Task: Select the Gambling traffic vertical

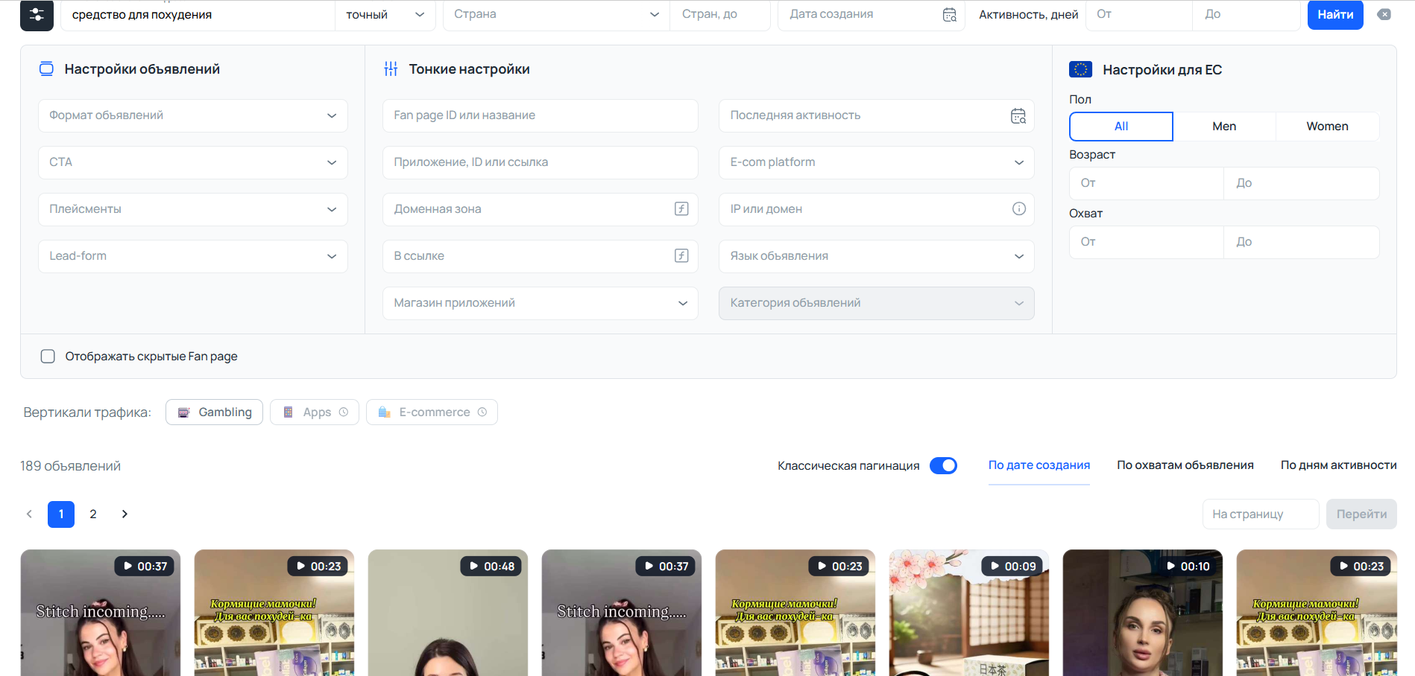Action: [214, 412]
